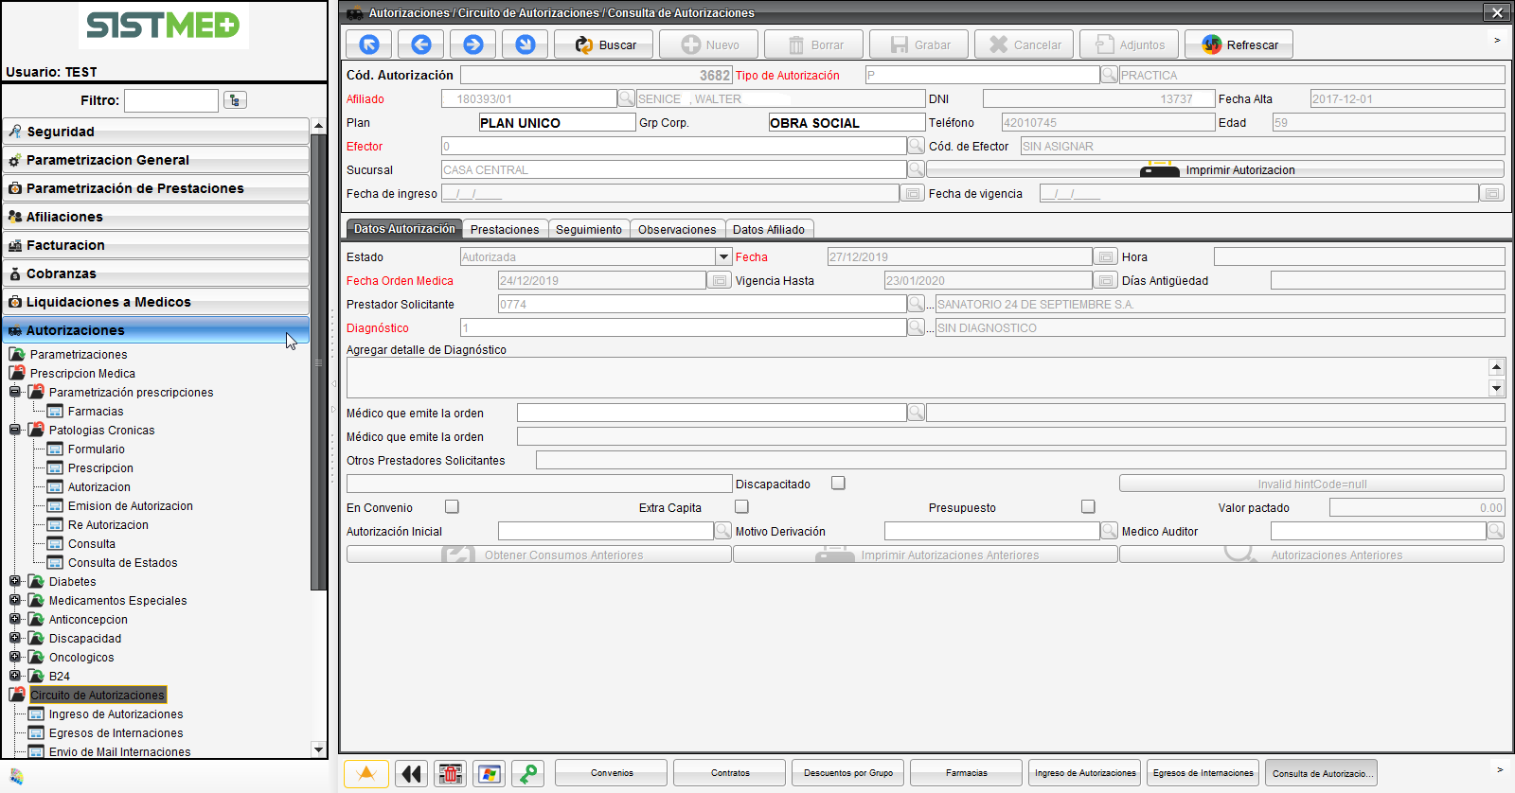
Task: Open the Estado dropdown
Action: coord(723,257)
